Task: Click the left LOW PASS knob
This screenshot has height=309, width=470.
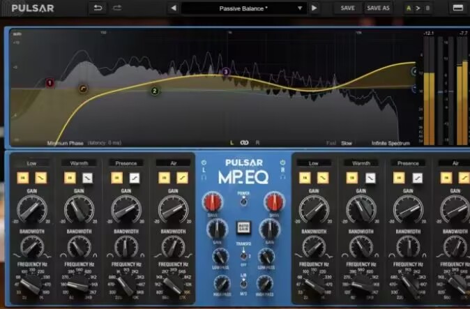Action: 220,256
